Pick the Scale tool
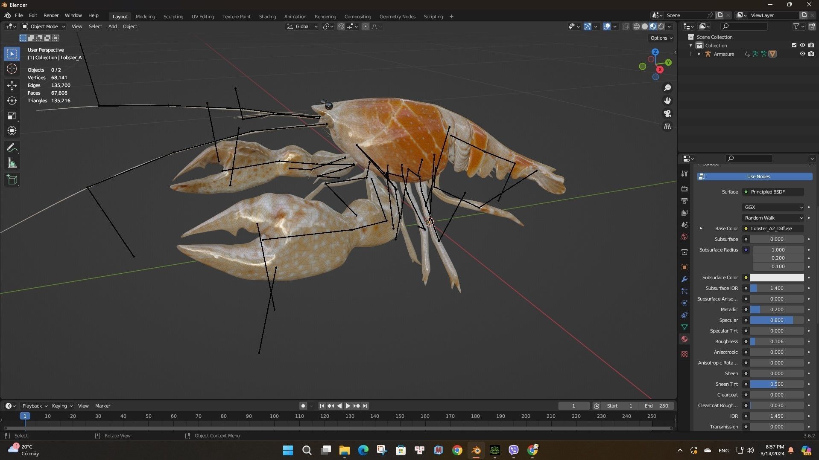This screenshot has height=460, width=819. click(x=12, y=116)
